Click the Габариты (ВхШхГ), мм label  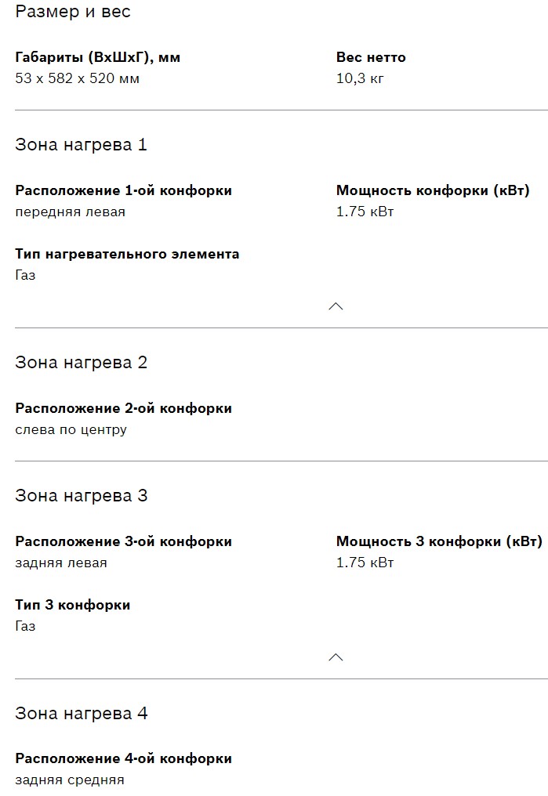tap(98, 57)
